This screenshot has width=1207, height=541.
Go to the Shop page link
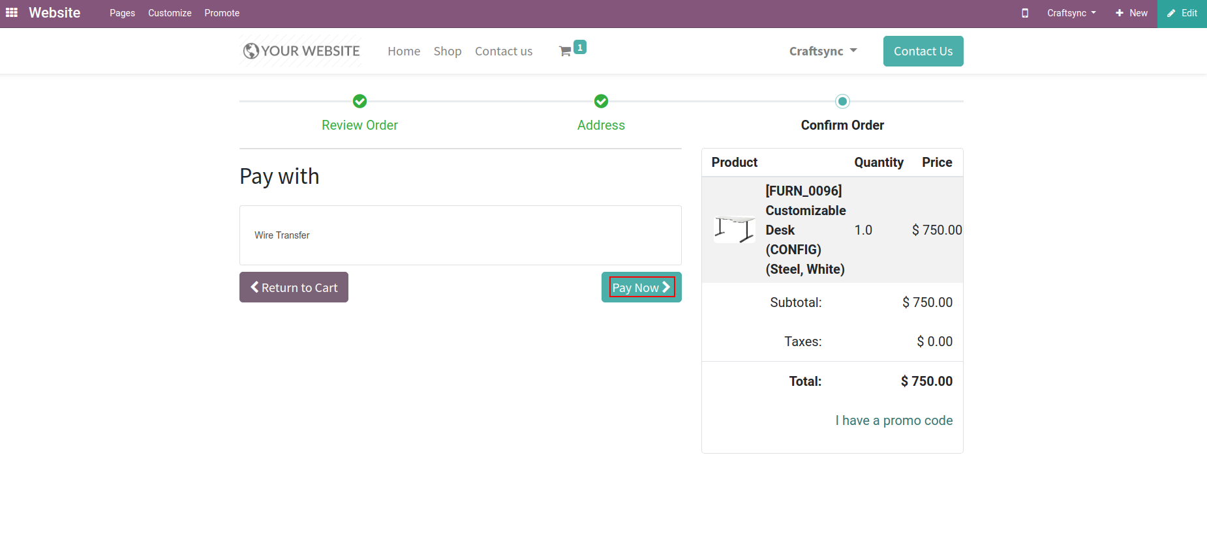pos(448,51)
